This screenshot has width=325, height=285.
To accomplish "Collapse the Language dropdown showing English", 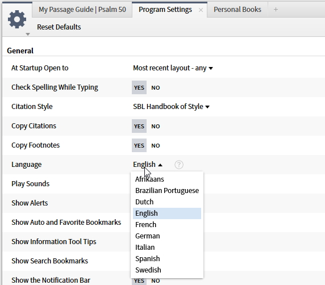I will [148, 165].
